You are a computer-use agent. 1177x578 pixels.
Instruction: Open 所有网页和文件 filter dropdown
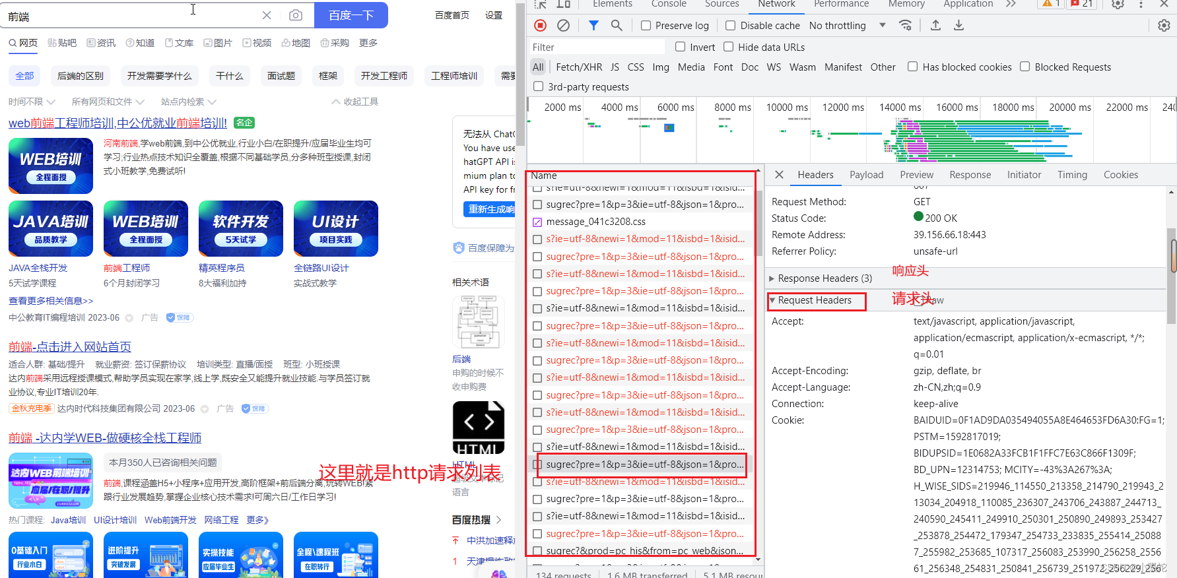coord(108,102)
